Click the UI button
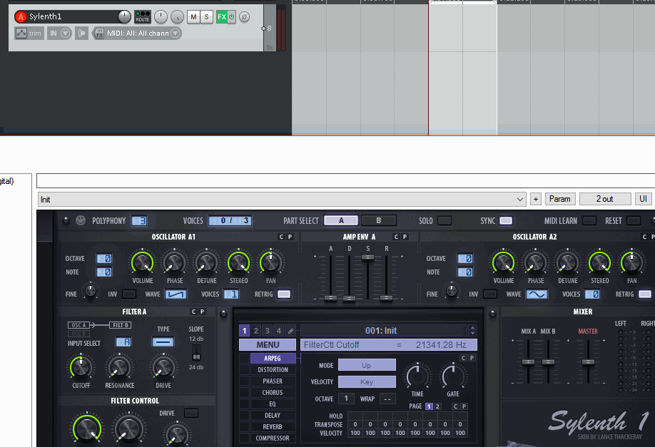Image resolution: width=655 pixels, height=447 pixels. click(x=644, y=199)
